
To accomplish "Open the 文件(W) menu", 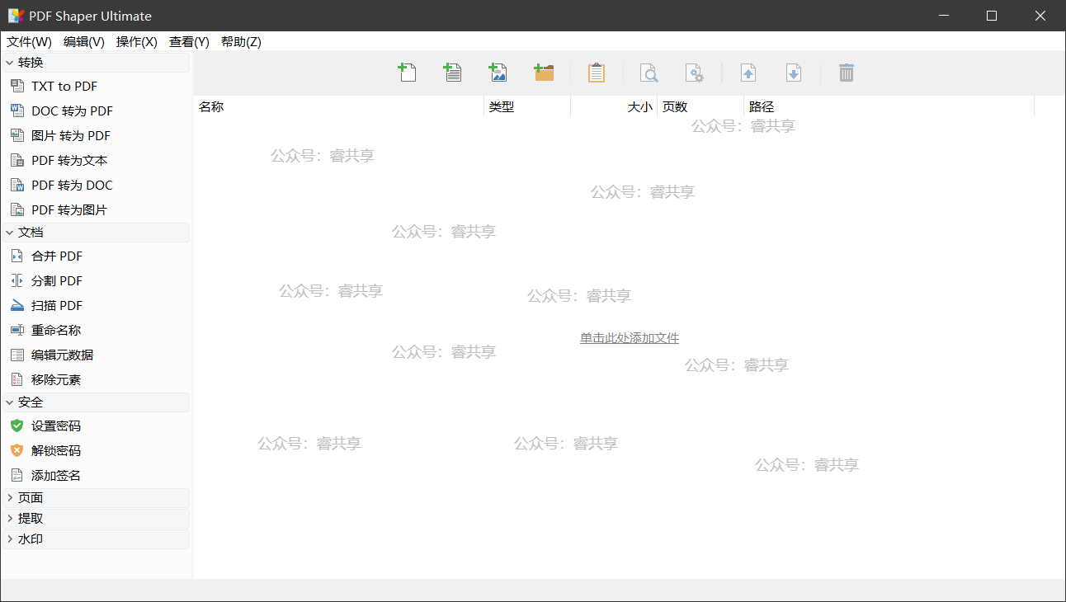I will tap(29, 41).
